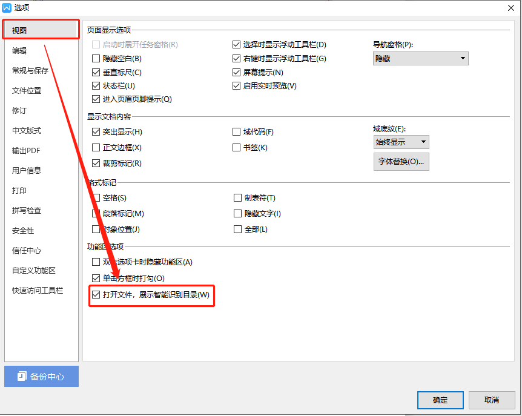Image resolution: width=522 pixels, height=416 pixels.
Task: Enable the 正文边框(X) checkbox
Action: pos(96,147)
